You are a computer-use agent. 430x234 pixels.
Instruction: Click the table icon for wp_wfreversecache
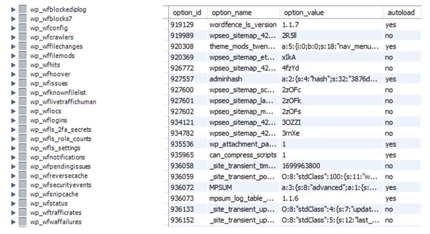23,175
